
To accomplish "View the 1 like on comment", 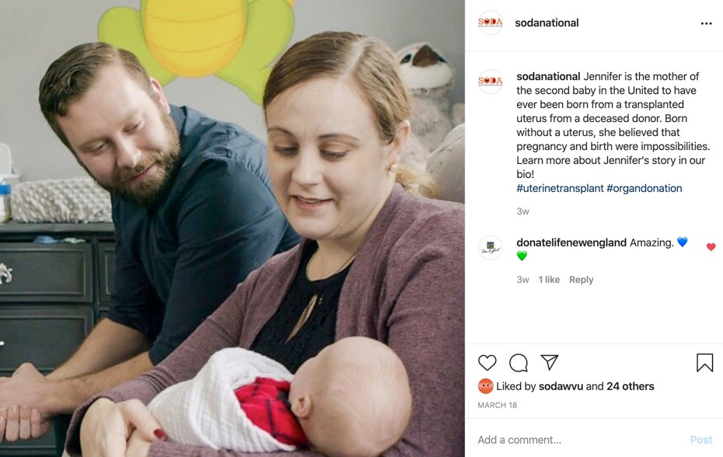I will point(549,280).
